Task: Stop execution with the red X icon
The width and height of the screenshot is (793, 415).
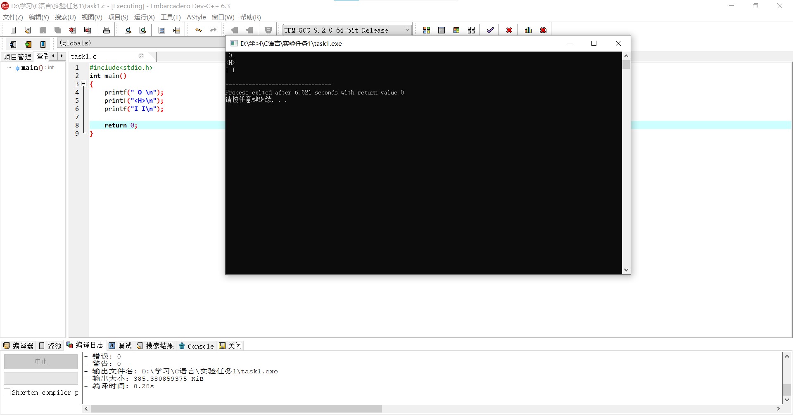Action: [x=509, y=30]
